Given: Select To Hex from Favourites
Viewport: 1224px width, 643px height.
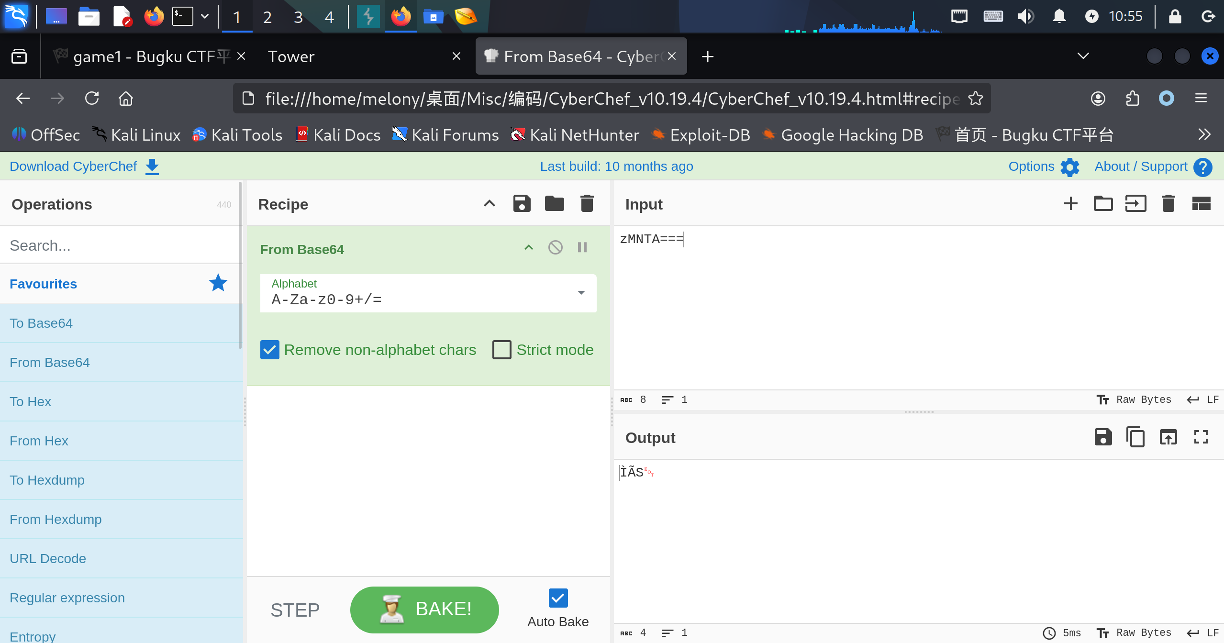Looking at the screenshot, I should tap(31, 401).
